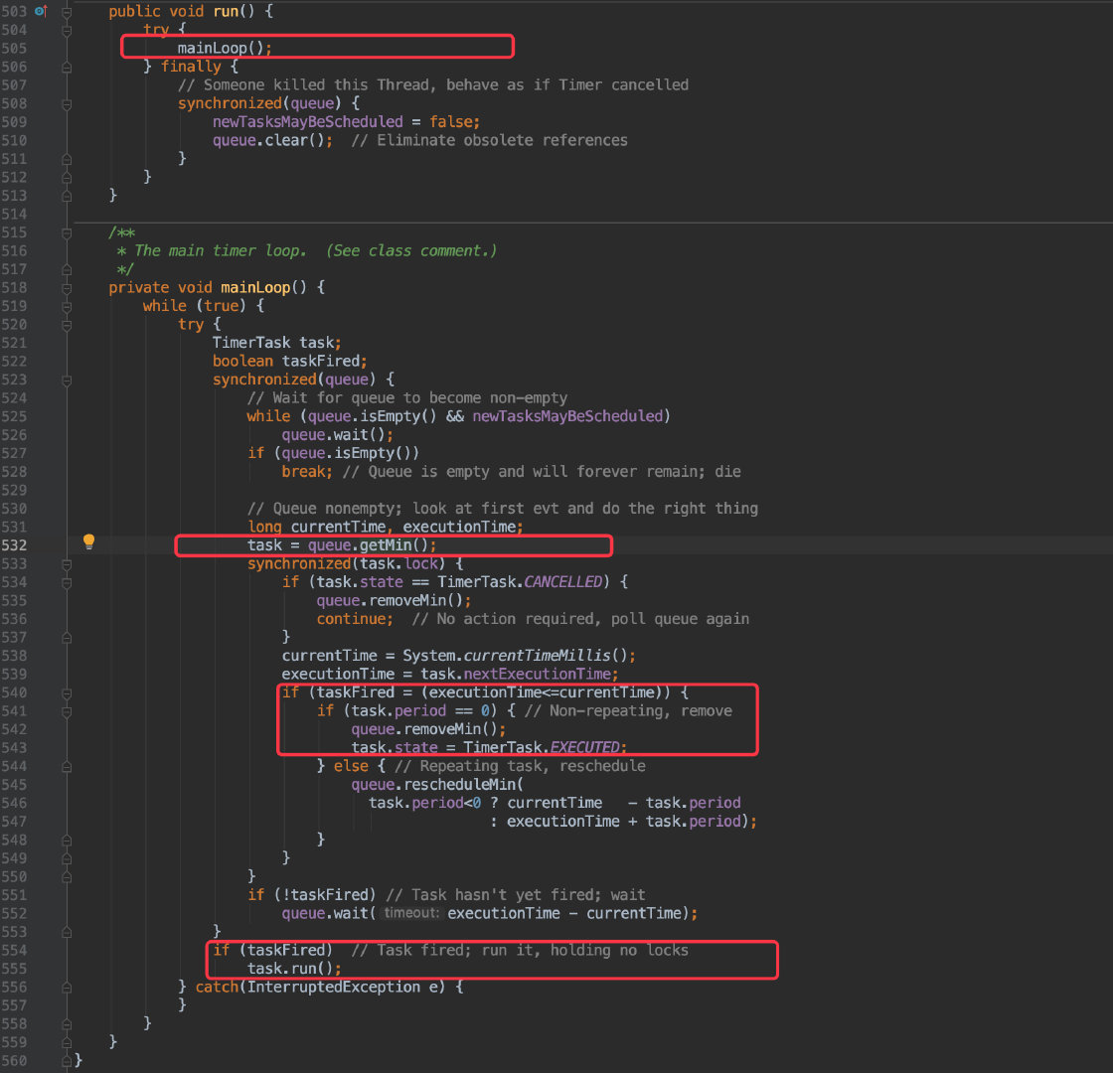
Task: Open the overridden-method gutter icon beside run()
Action: tap(41, 11)
